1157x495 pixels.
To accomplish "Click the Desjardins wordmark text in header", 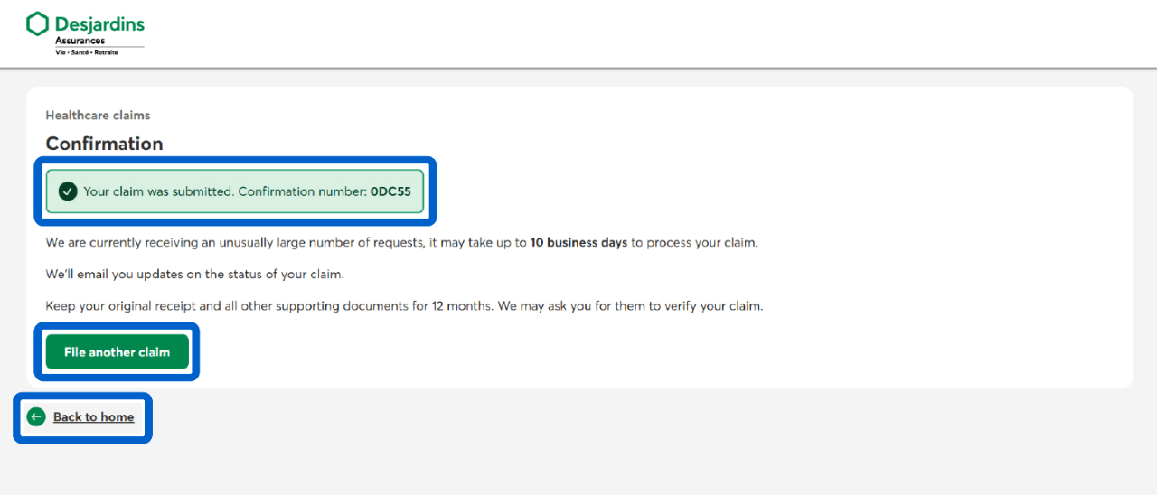I will click(99, 24).
